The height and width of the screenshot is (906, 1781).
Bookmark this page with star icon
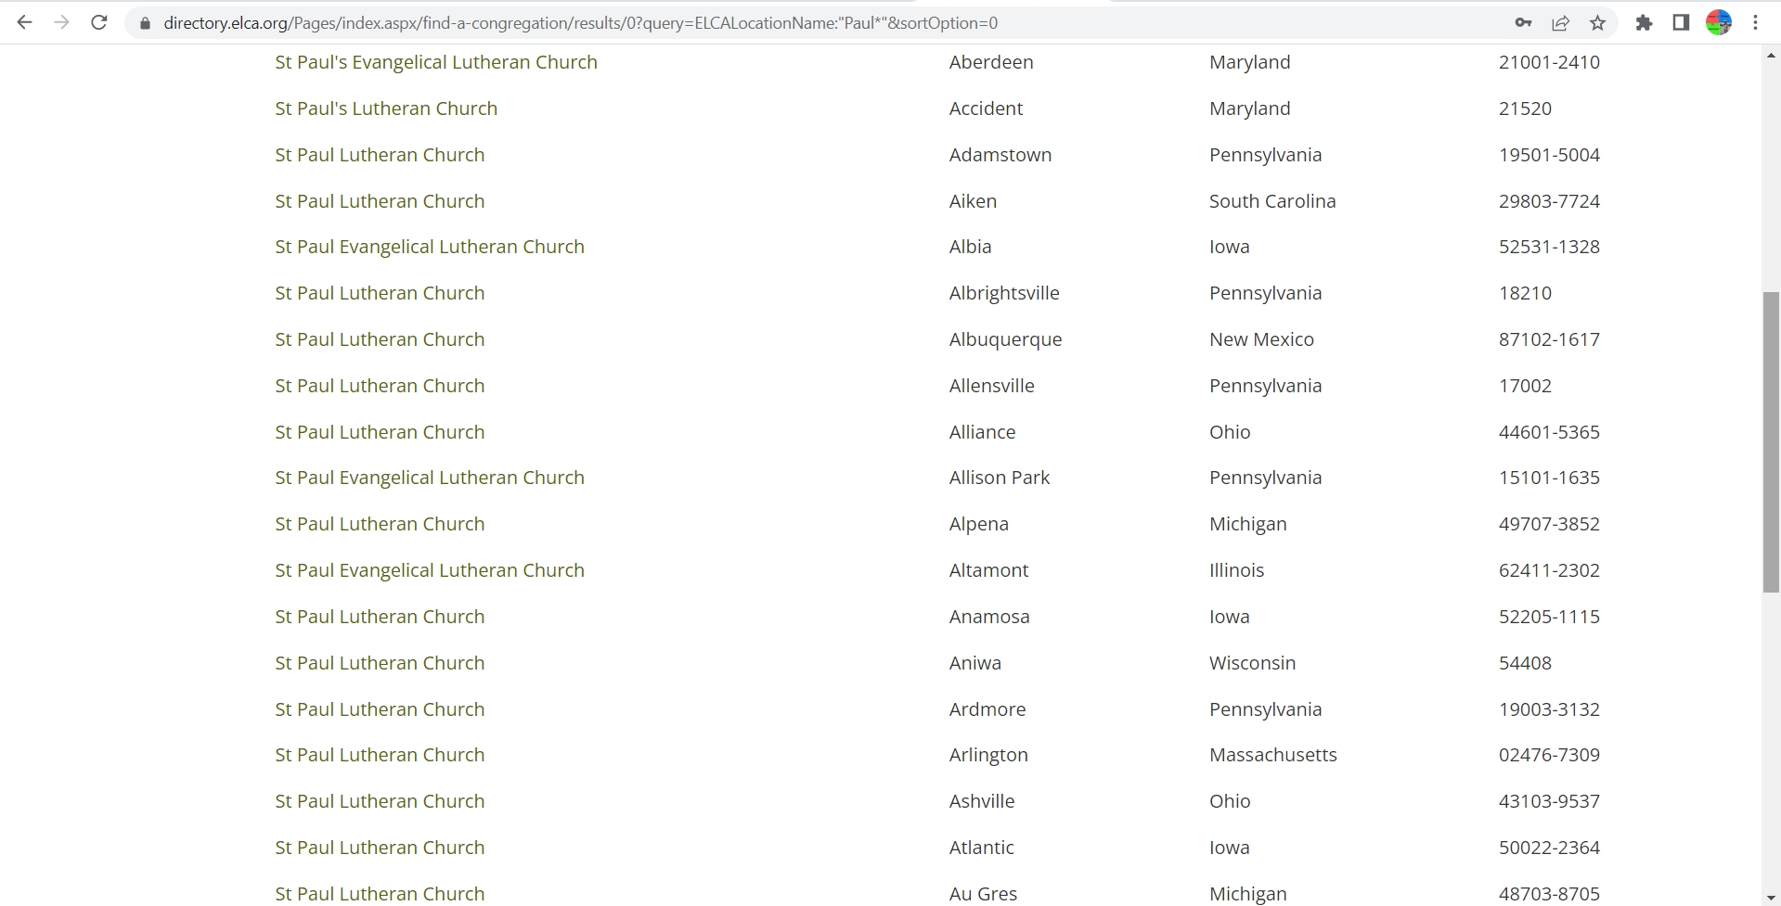pyautogui.click(x=1597, y=23)
